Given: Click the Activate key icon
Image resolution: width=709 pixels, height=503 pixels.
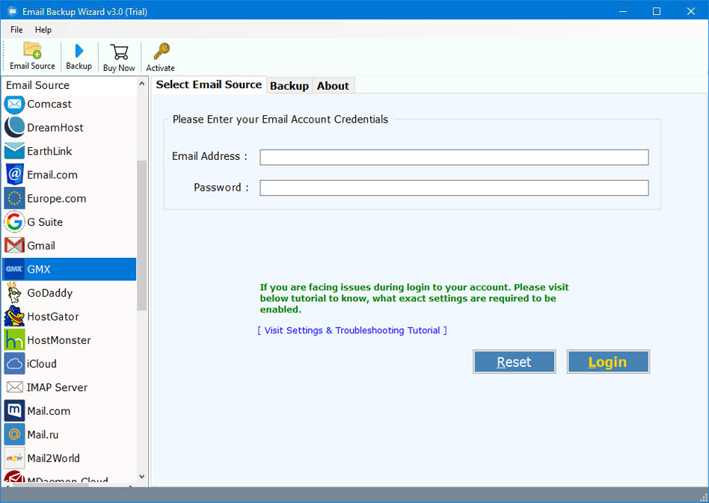Looking at the screenshot, I should pyautogui.click(x=161, y=52).
